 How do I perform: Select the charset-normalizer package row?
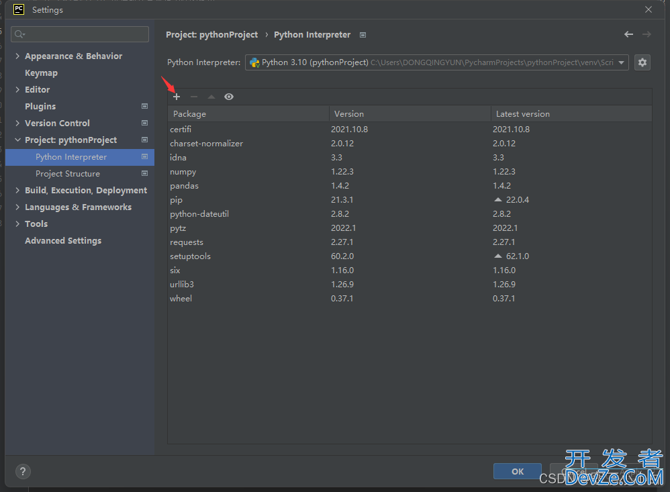[410, 144]
